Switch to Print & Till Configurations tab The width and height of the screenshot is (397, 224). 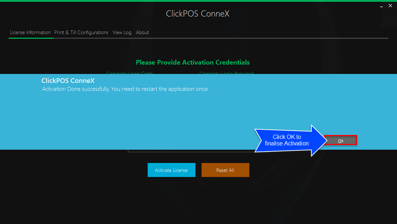pos(81,32)
